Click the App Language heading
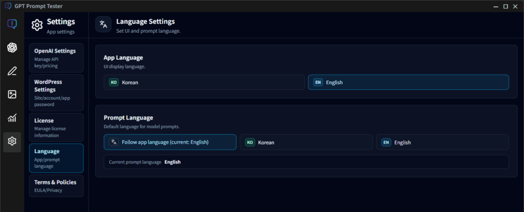The width and height of the screenshot is (524, 212). [123, 58]
